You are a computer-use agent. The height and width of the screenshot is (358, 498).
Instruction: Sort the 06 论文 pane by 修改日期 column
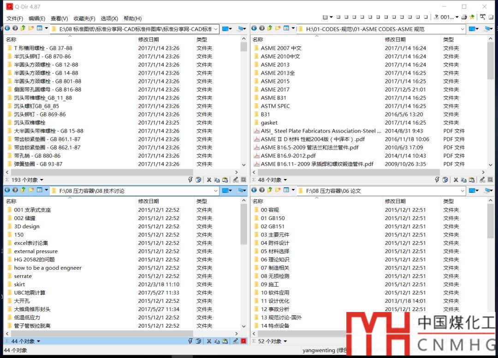pos(412,202)
